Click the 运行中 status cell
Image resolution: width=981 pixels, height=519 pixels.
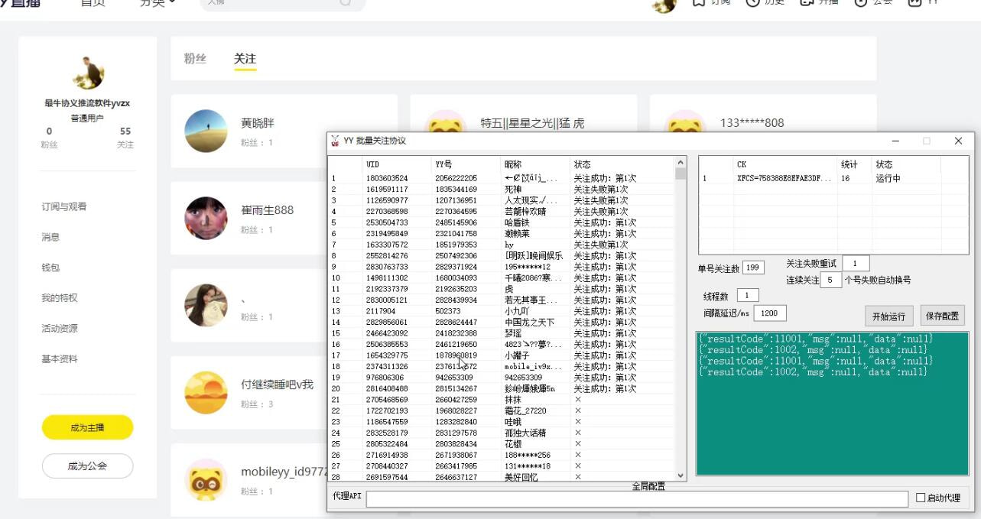[x=888, y=178]
